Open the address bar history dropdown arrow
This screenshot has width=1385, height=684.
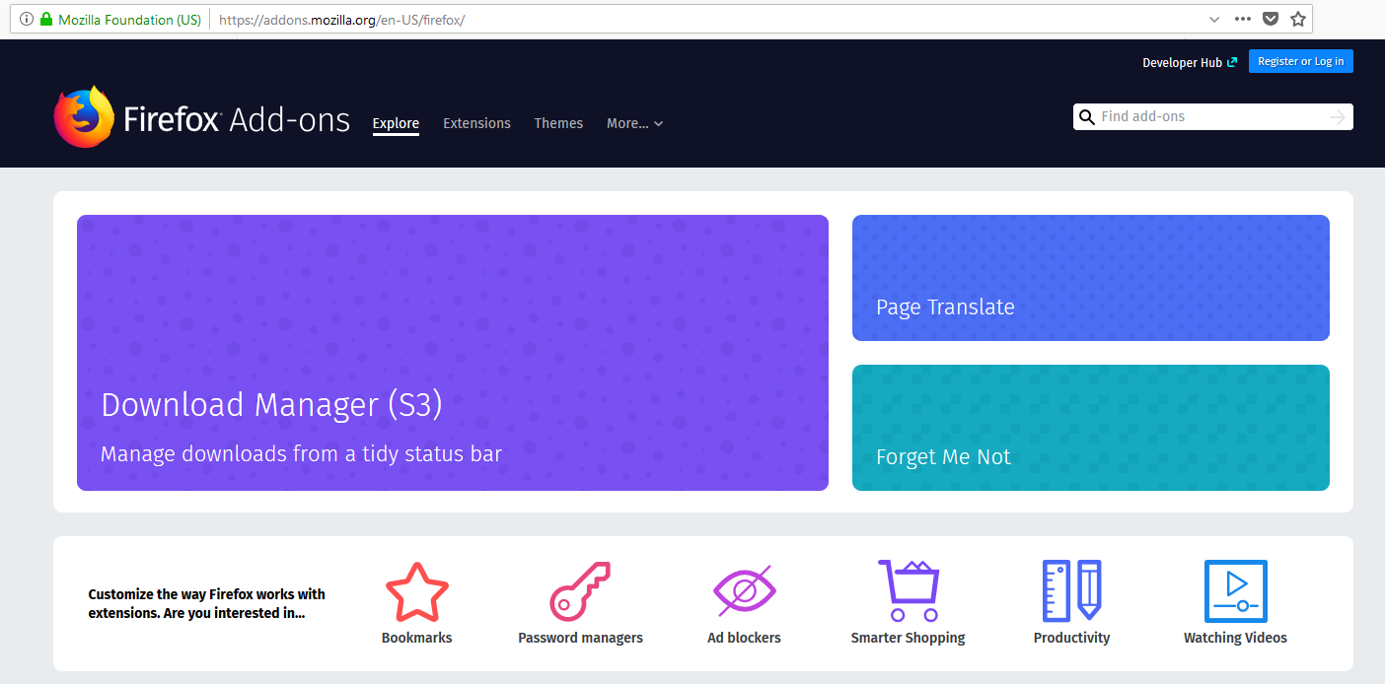1214,19
